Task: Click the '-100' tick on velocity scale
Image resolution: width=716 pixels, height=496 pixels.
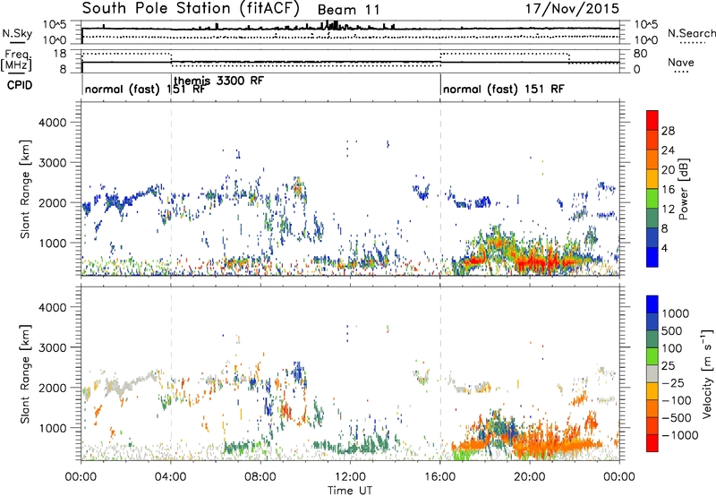Action: [x=677, y=400]
